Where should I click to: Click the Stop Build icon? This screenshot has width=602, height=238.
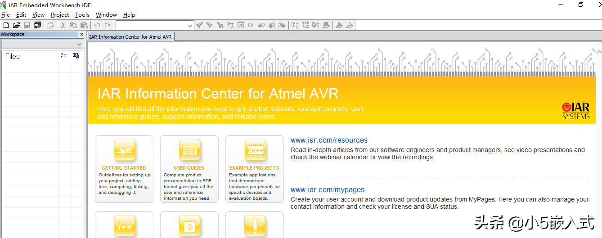click(316, 25)
